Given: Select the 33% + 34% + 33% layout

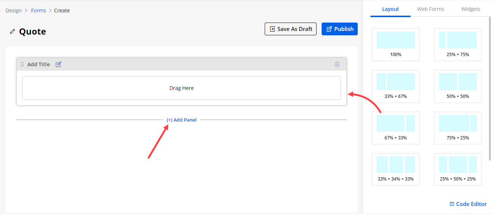Looking at the screenshot, I should tap(396, 169).
